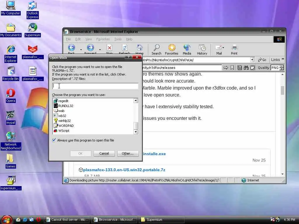This screenshot has width=299, height=224.
Task: Select WORDPAD in program list
Action: tap(66, 125)
